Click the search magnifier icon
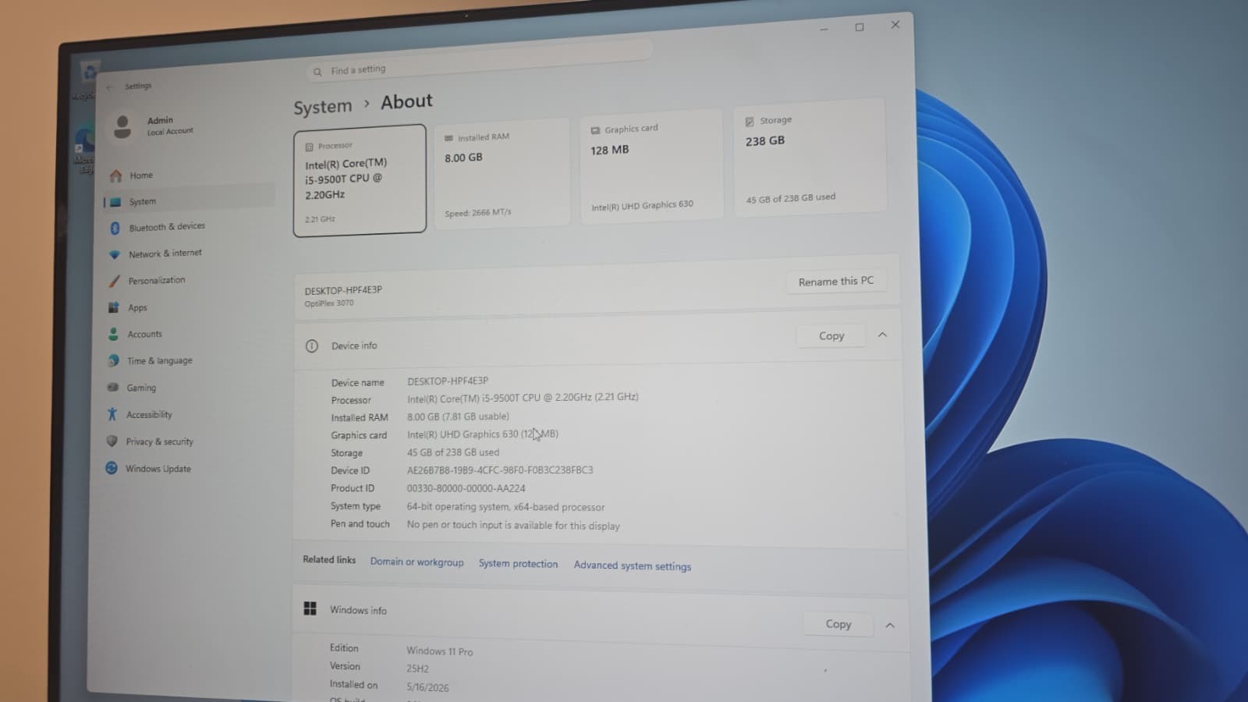Viewport: 1248px width, 702px height. (x=317, y=72)
